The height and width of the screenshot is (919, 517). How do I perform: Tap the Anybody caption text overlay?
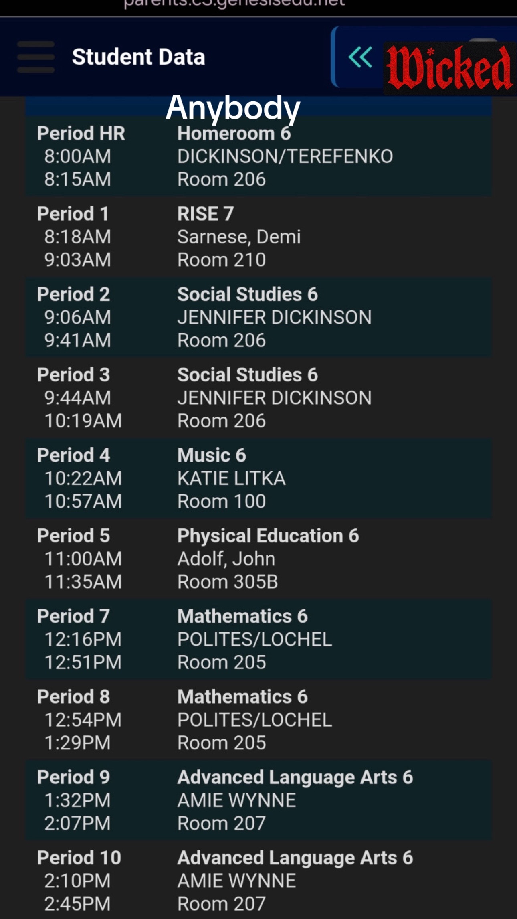[x=233, y=108]
